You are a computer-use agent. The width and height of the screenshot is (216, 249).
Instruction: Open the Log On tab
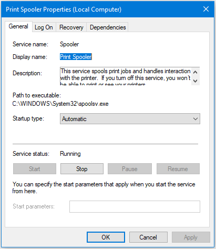coord(44,27)
